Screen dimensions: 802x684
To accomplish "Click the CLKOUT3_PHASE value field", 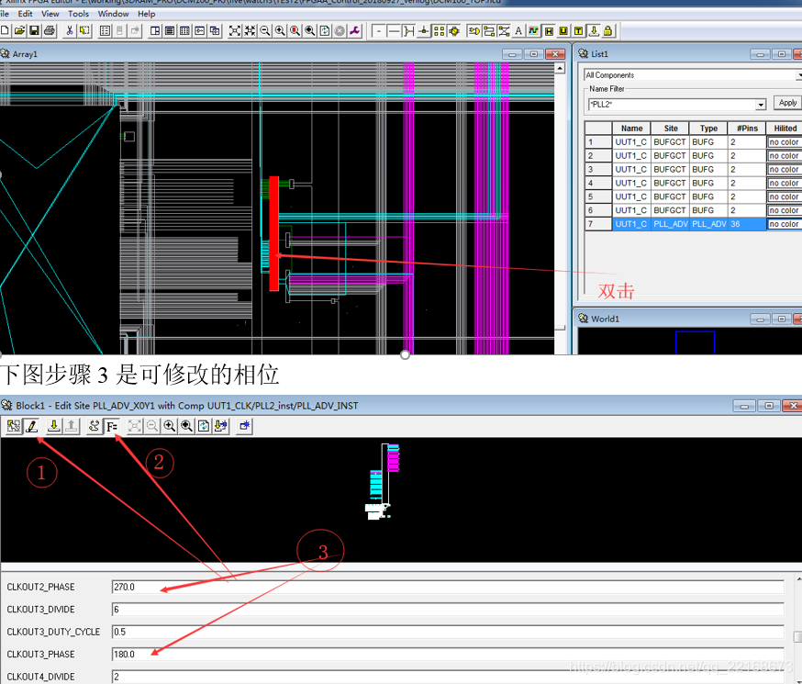I will pyautogui.click(x=448, y=655).
